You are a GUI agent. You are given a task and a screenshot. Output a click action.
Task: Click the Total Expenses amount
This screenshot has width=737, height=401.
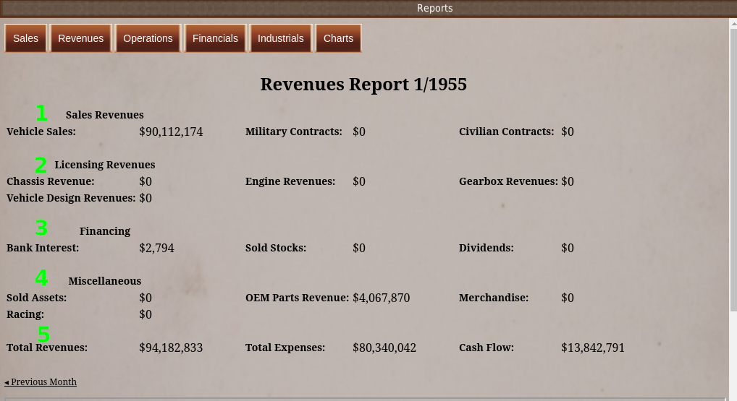[x=384, y=348]
